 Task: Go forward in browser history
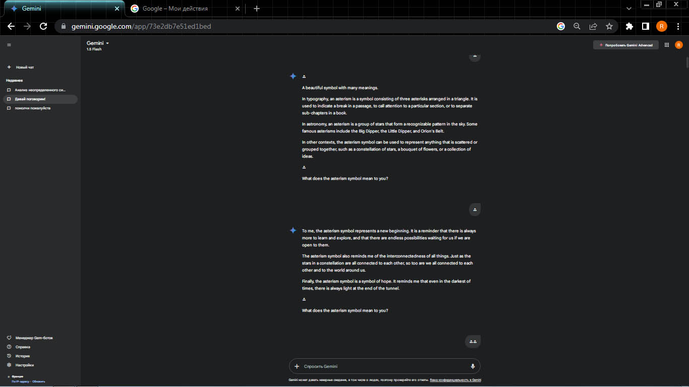[27, 26]
